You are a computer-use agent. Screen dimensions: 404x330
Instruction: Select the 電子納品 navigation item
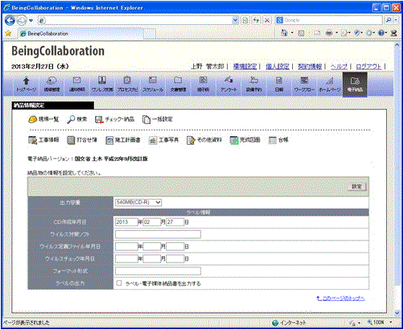(x=355, y=85)
